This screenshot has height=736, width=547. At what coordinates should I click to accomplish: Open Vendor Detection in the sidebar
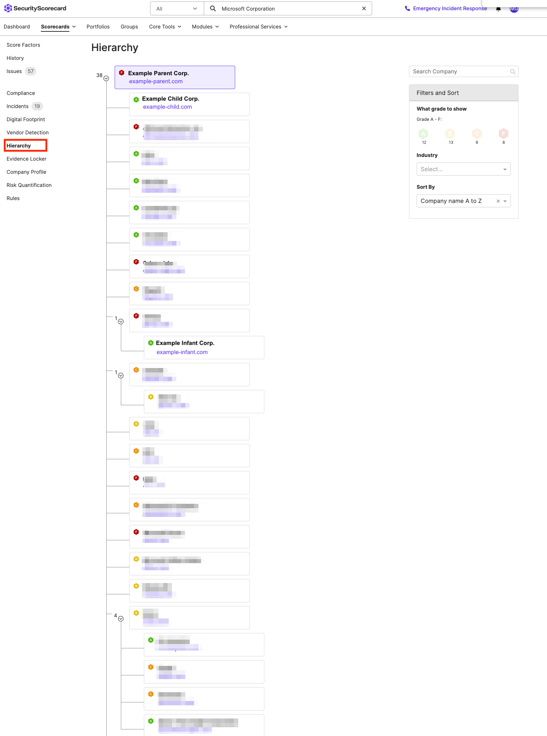coord(27,133)
